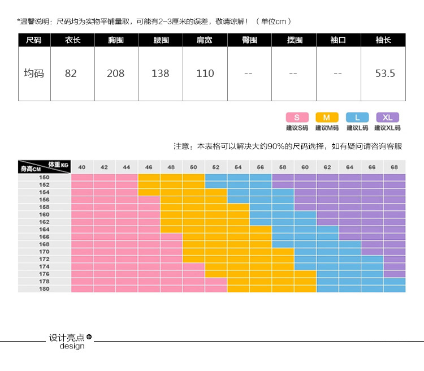
Task: Click the height row label 152
Action: click(x=44, y=185)
